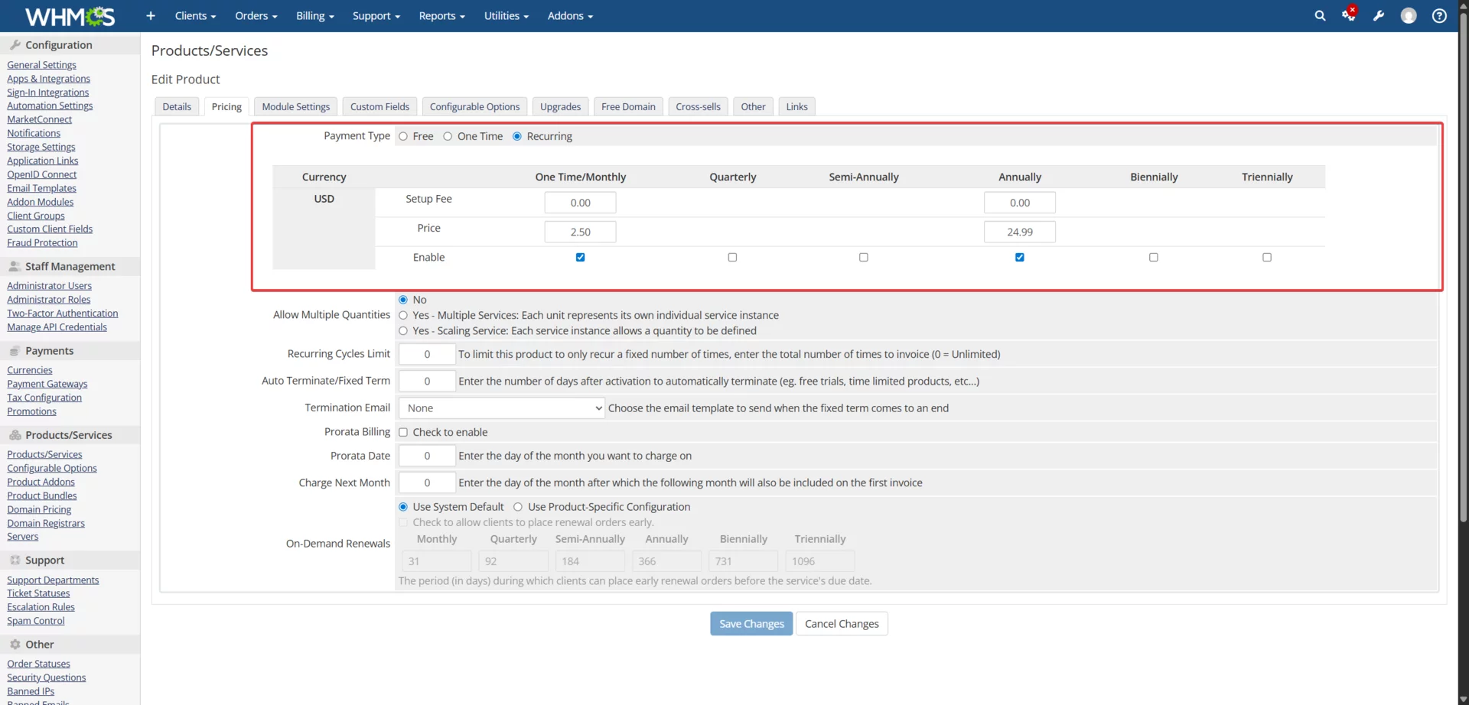Screen dimensions: 1469x705
Task: Click the WHMCS logo
Action: 70,15
